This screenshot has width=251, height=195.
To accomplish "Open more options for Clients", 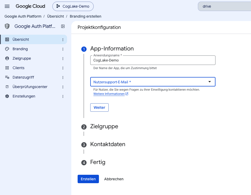I will click(x=63, y=68).
